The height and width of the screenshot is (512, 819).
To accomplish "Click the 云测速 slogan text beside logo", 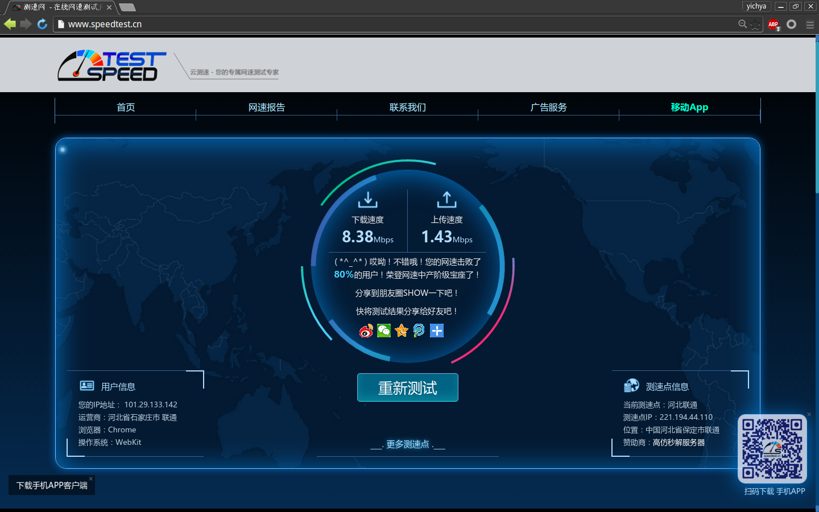I will pos(234,72).
